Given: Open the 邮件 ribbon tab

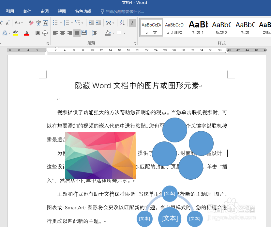Looking at the screenshot, I should (x=27, y=11).
